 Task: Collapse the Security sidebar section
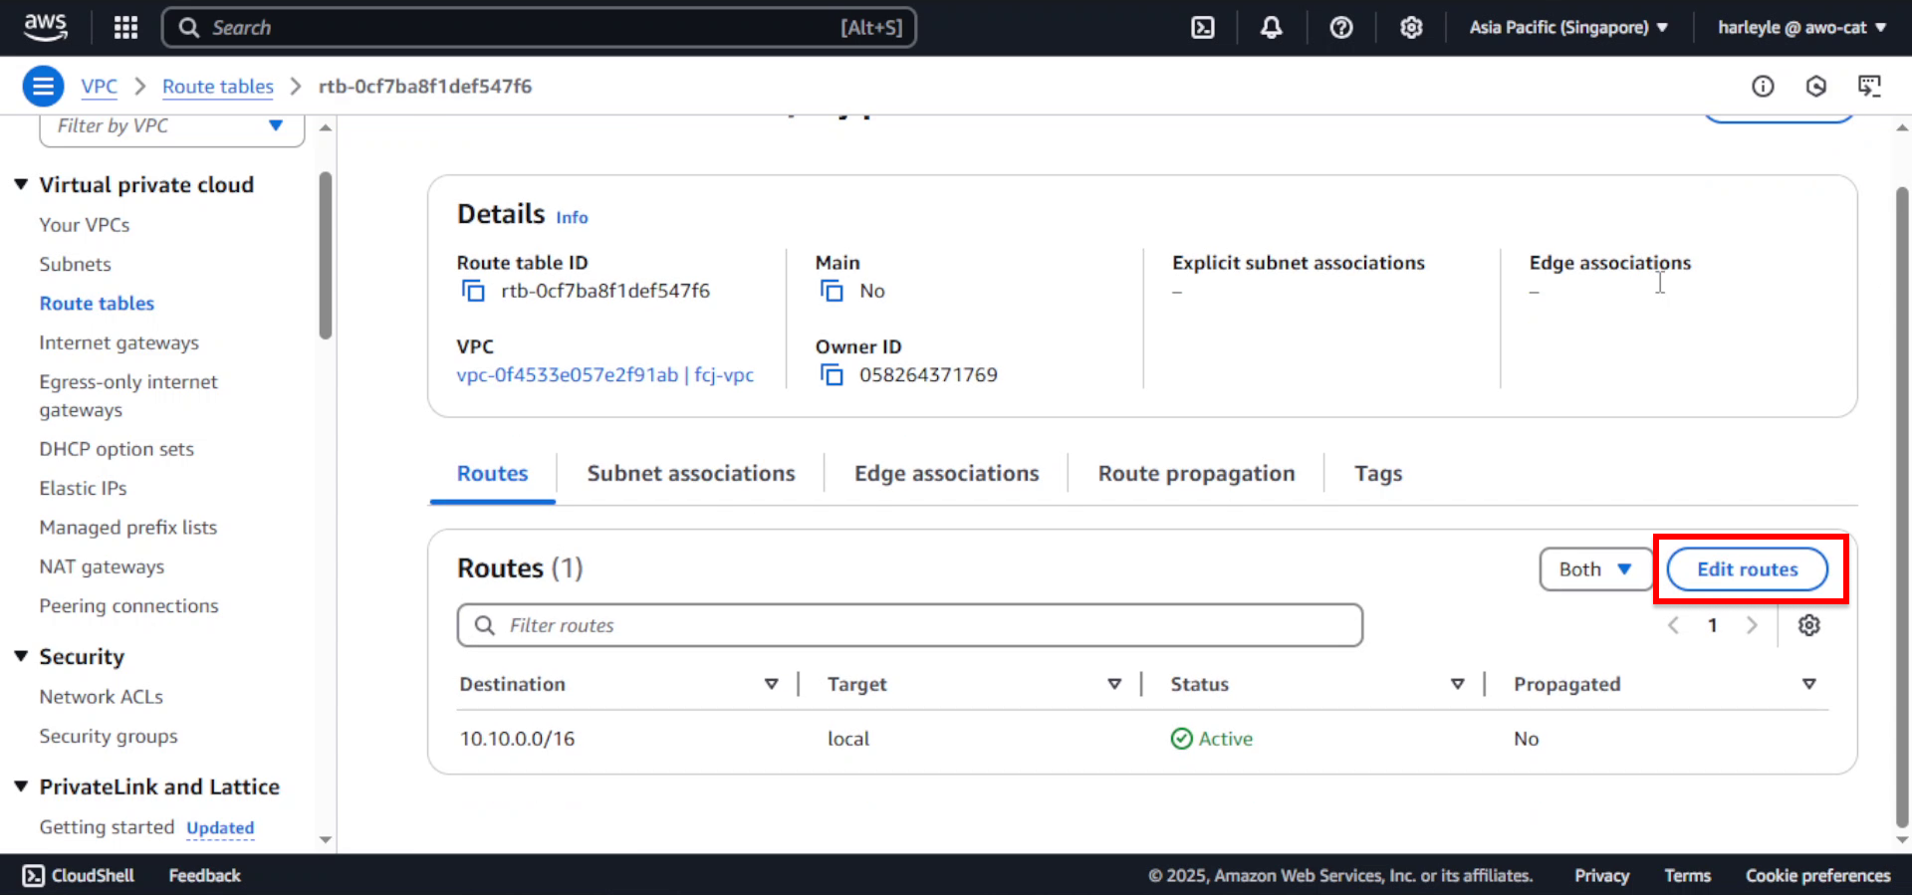21,656
